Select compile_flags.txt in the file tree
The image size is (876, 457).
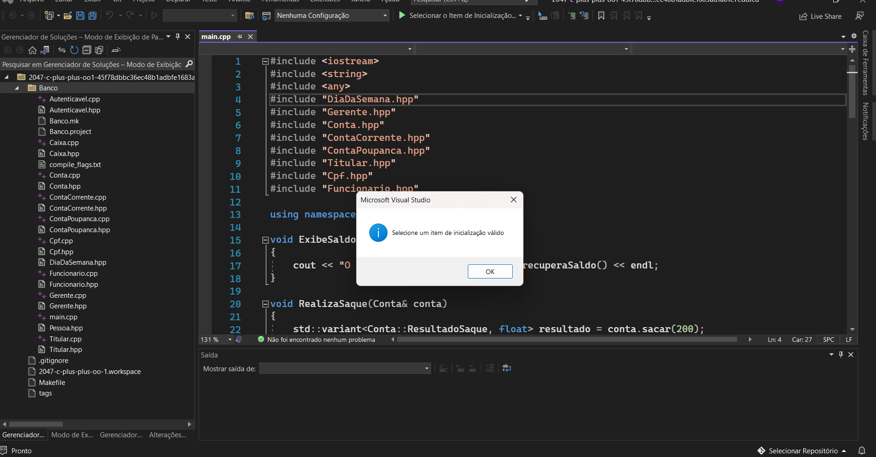coord(75,165)
